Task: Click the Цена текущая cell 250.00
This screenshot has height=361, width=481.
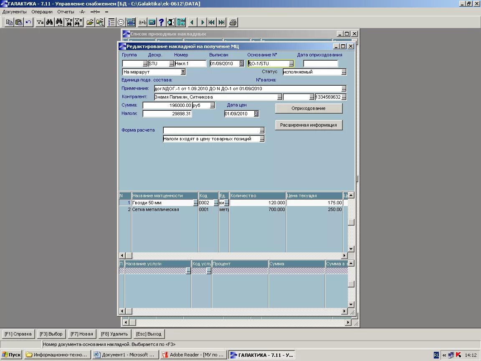Action: (314, 209)
